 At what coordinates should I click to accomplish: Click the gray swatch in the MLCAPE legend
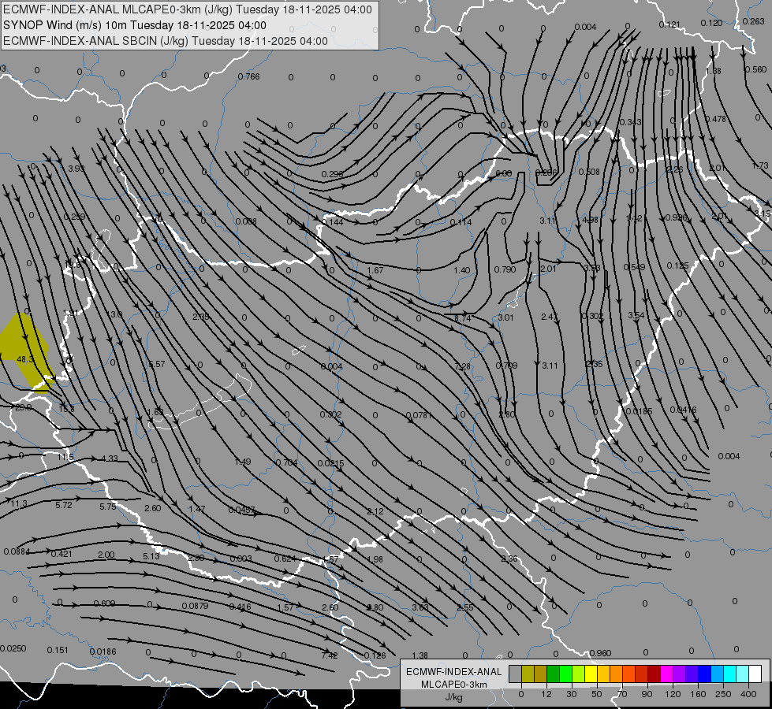[x=516, y=674]
